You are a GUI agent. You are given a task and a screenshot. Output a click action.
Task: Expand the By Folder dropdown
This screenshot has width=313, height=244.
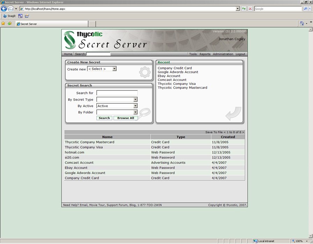135,112
